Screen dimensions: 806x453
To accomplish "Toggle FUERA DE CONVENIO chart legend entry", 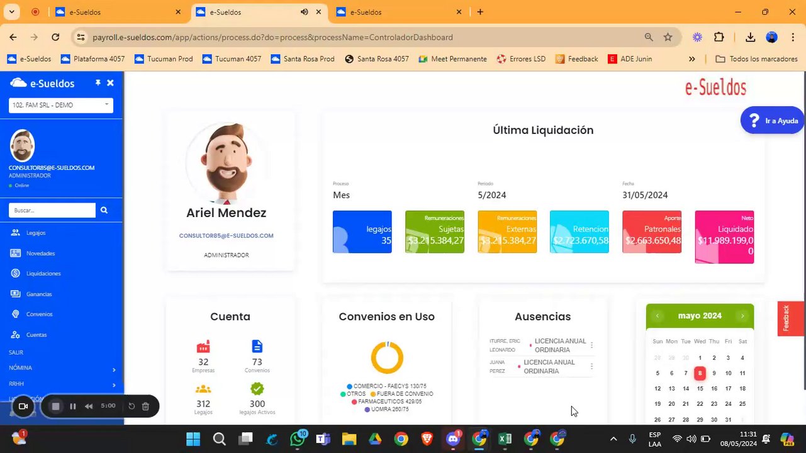I will click(x=401, y=394).
